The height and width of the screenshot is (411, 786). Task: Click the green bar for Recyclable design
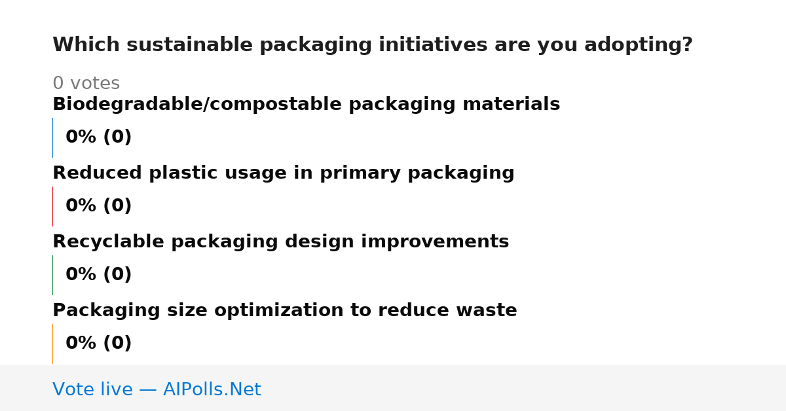coord(52,275)
